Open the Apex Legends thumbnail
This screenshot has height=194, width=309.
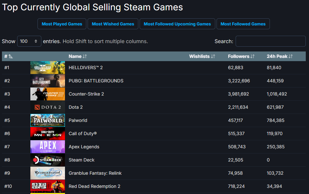tap(48, 147)
